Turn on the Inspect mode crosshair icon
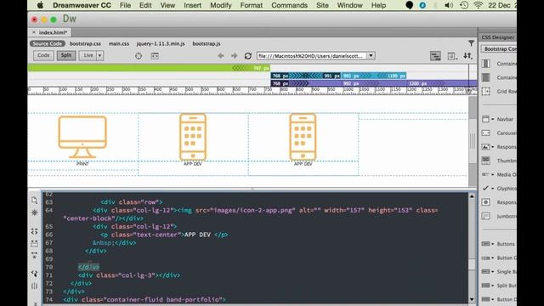544x306 pixels. click(139, 56)
